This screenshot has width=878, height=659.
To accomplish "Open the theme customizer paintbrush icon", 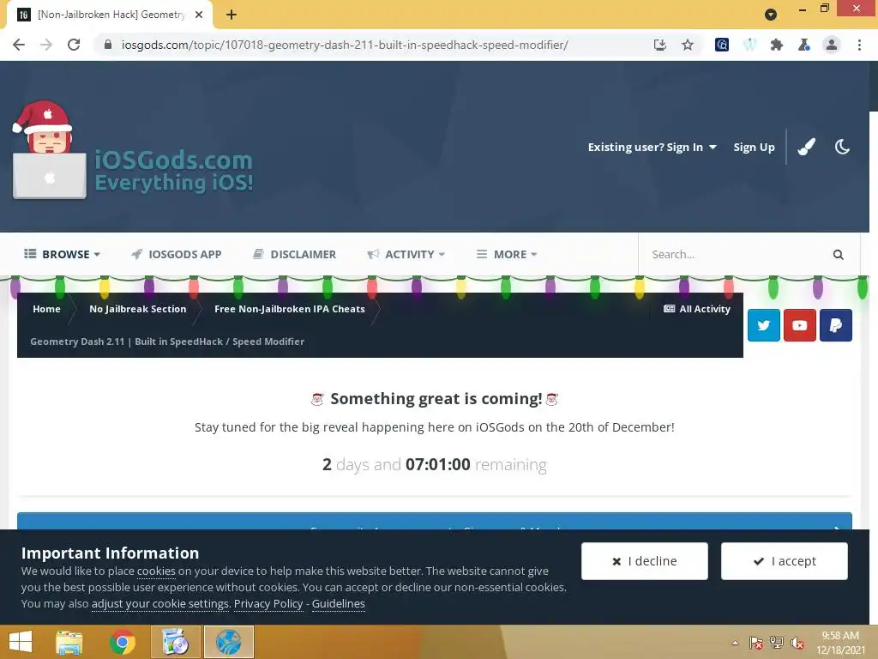I will [x=806, y=147].
